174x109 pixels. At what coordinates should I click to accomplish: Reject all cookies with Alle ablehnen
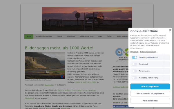coord(150,101)
